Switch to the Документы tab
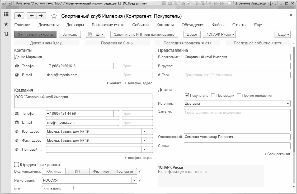Image resolution: width=297 pixels, height=194 pixels. click(49, 25)
